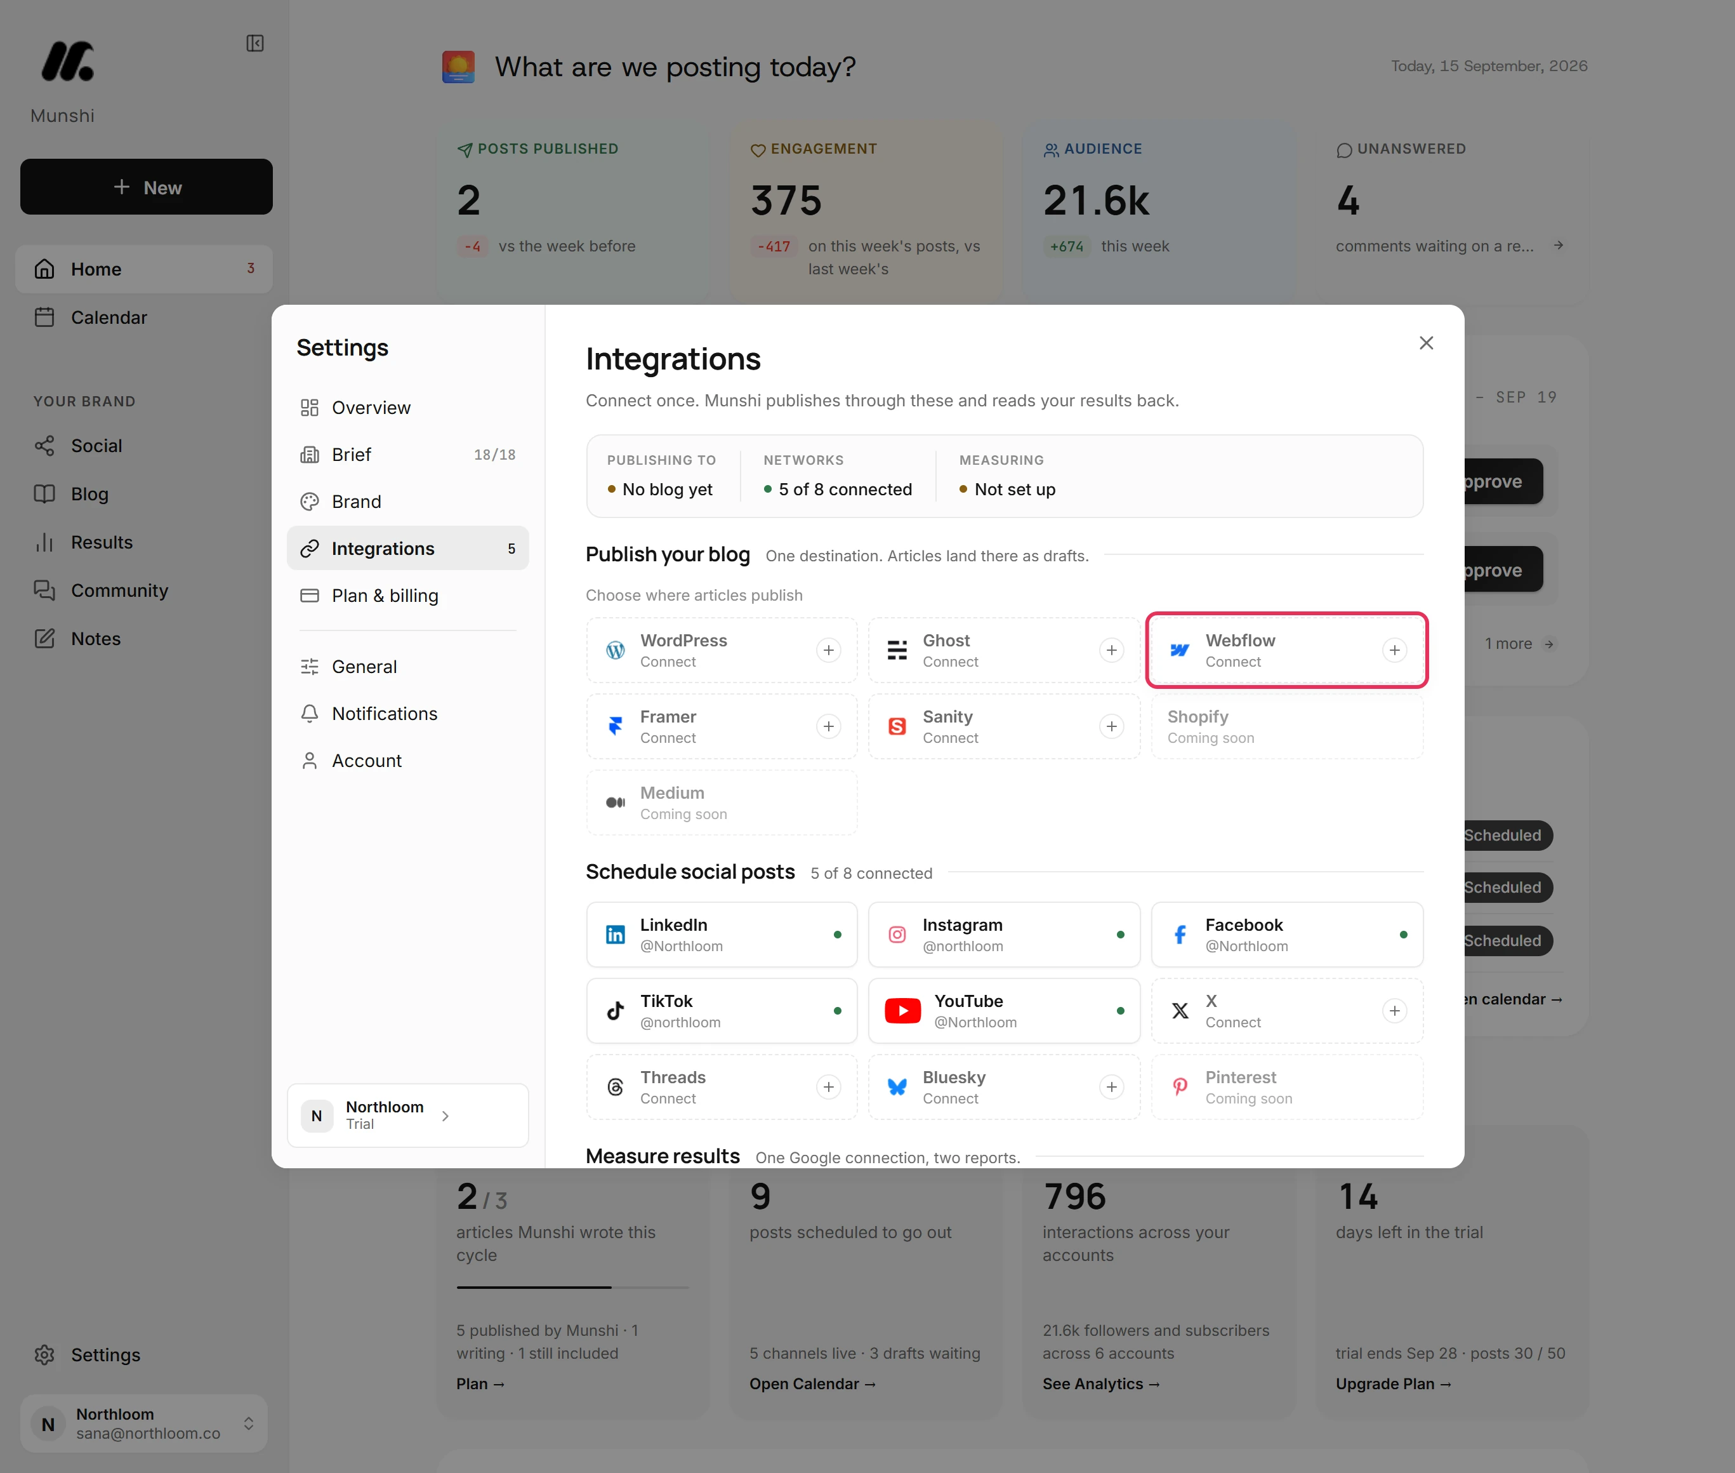Click the TikTok logo icon

(615, 1011)
